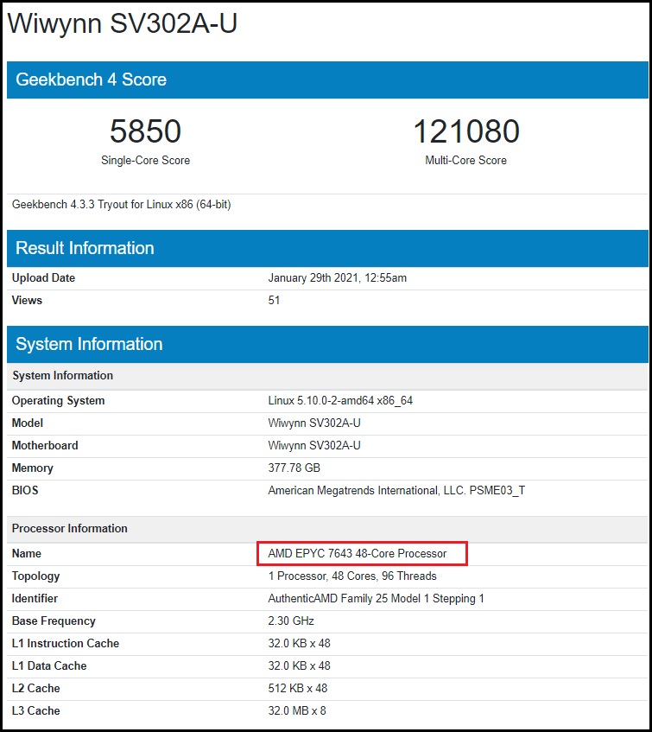652x732 pixels.
Task: Select the L1 Instruction Cache 32.0 KB value
Action: 299,643
